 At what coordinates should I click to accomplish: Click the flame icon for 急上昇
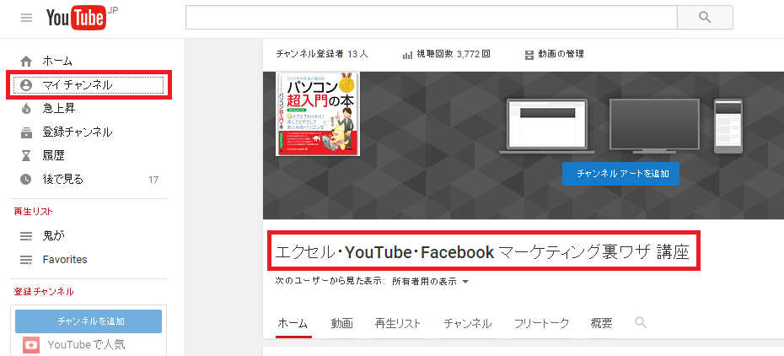click(x=25, y=109)
